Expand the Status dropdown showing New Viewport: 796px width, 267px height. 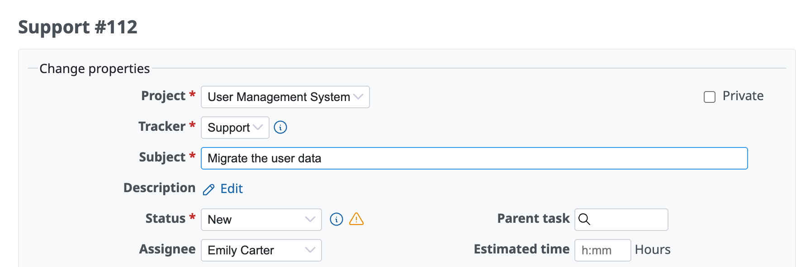[261, 220]
